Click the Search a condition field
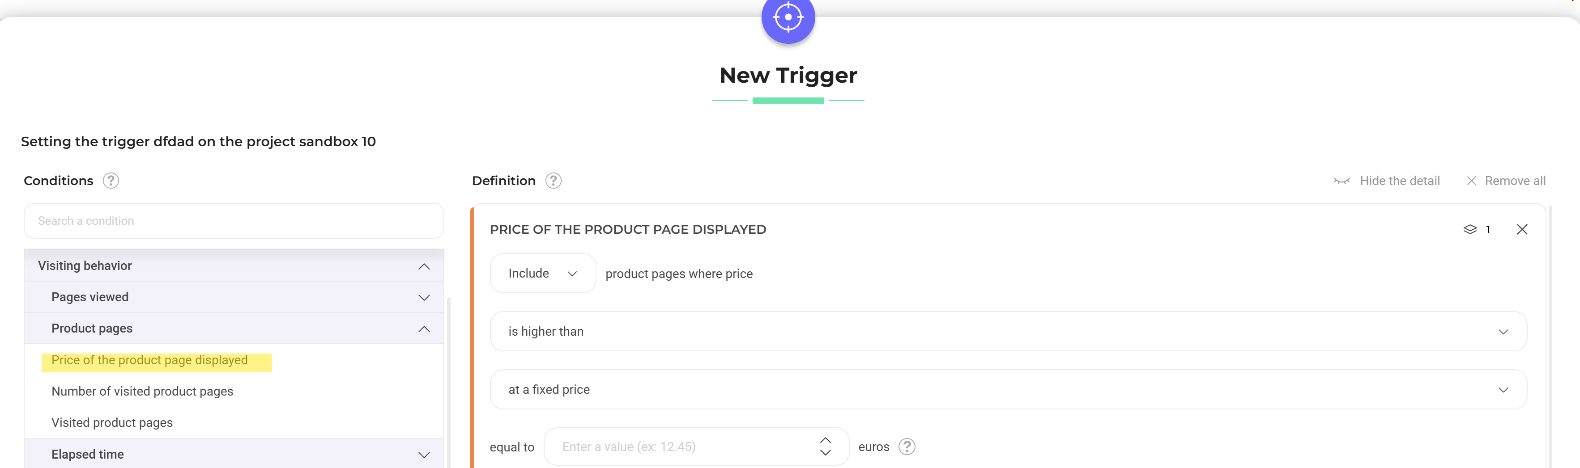 (x=234, y=220)
